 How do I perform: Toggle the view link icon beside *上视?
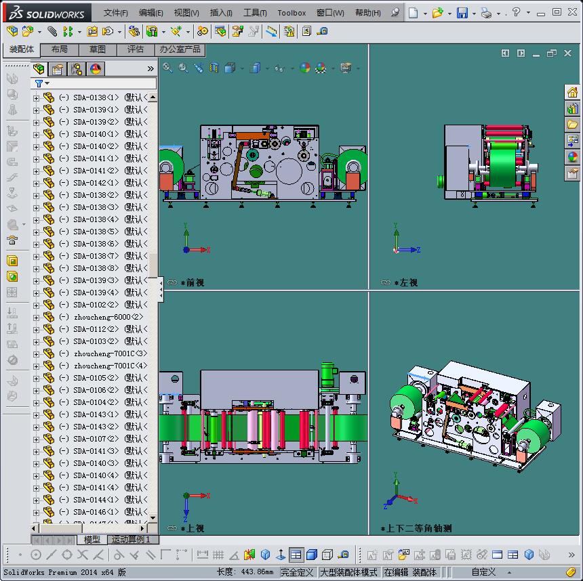pyautogui.click(x=172, y=528)
